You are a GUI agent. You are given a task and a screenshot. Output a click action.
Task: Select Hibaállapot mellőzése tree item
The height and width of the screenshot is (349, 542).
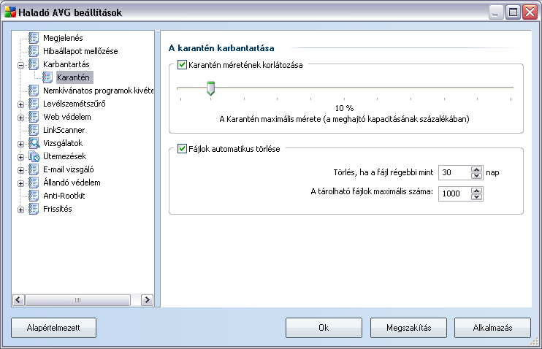[x=80, y=51]
